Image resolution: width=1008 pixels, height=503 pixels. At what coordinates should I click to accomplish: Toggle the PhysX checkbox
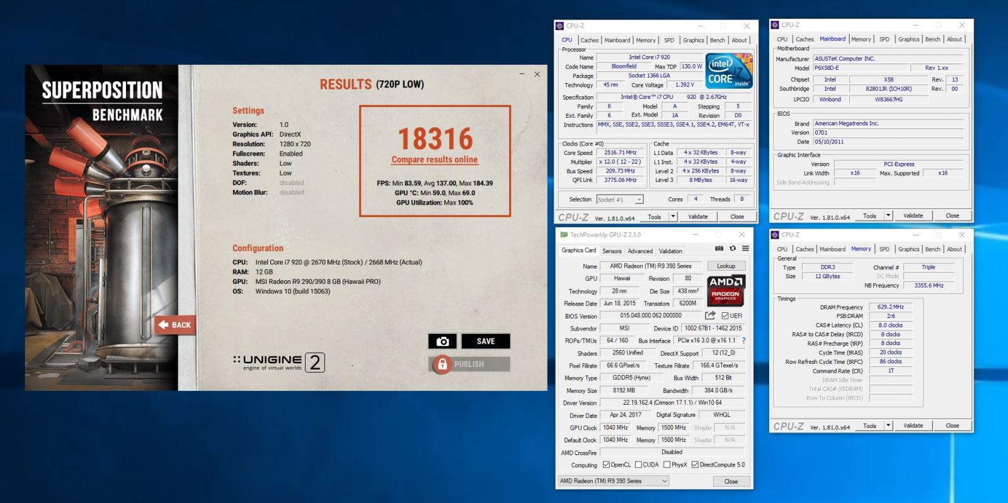667,465
